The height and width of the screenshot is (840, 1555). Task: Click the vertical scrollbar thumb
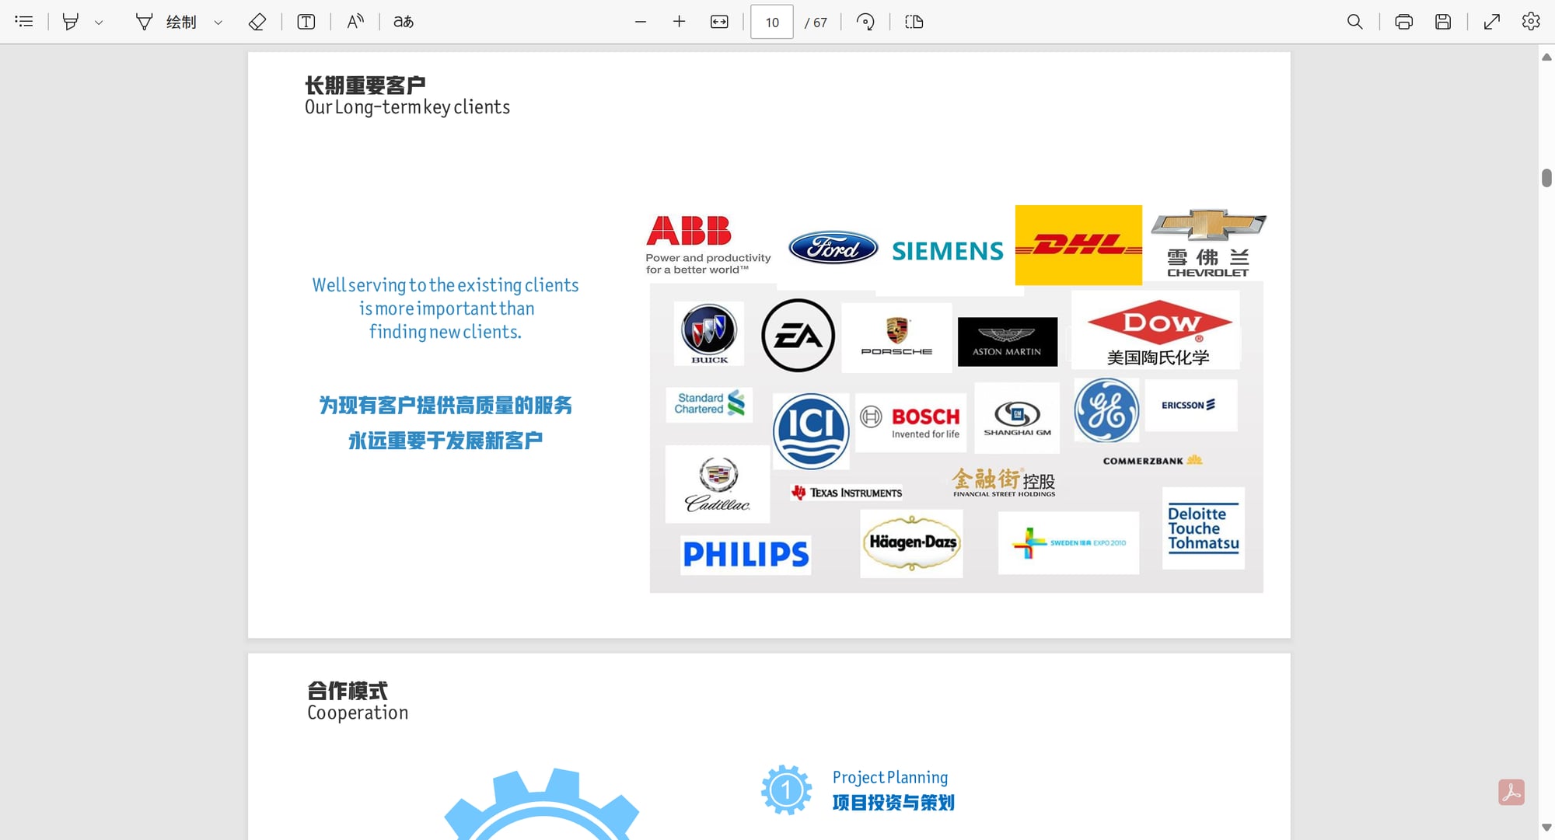click(x=1546, y=178)
